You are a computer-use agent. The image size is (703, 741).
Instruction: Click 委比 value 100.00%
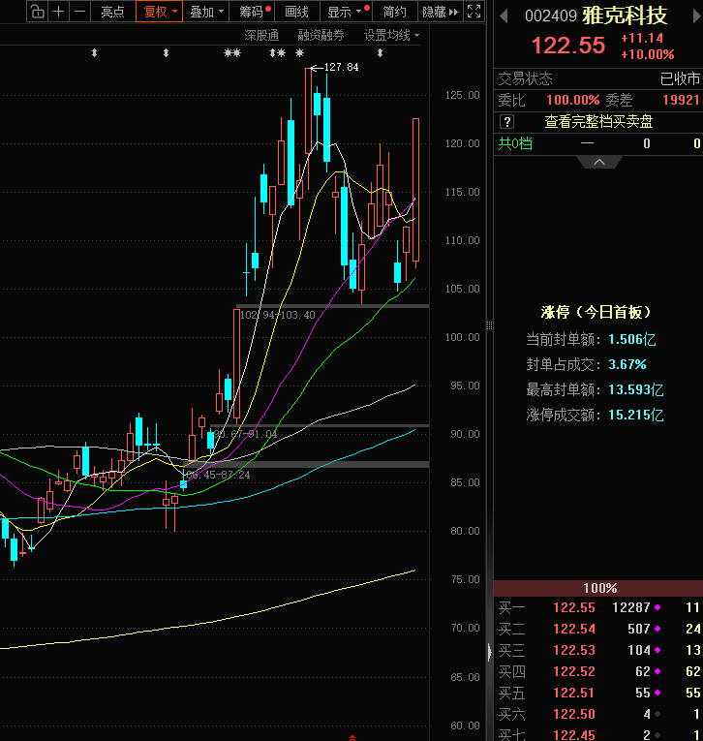click(x=572, y=100)
